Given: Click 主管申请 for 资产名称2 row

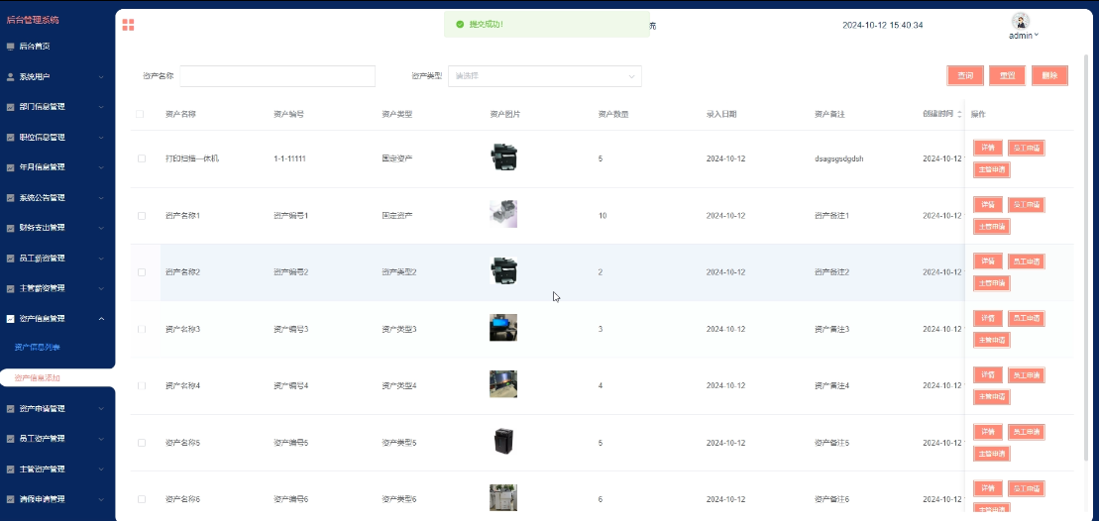Looking at the screenshot, I should pyautogui.click(x=991, y=283).
